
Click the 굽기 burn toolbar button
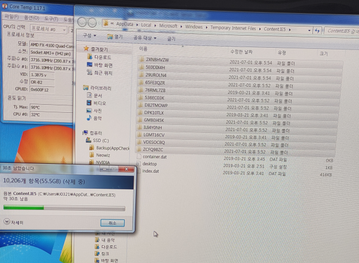(x=171, y=39)
